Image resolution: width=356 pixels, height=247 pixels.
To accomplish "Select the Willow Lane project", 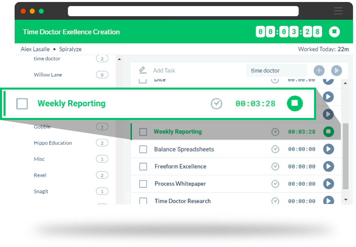I will 47,75.
